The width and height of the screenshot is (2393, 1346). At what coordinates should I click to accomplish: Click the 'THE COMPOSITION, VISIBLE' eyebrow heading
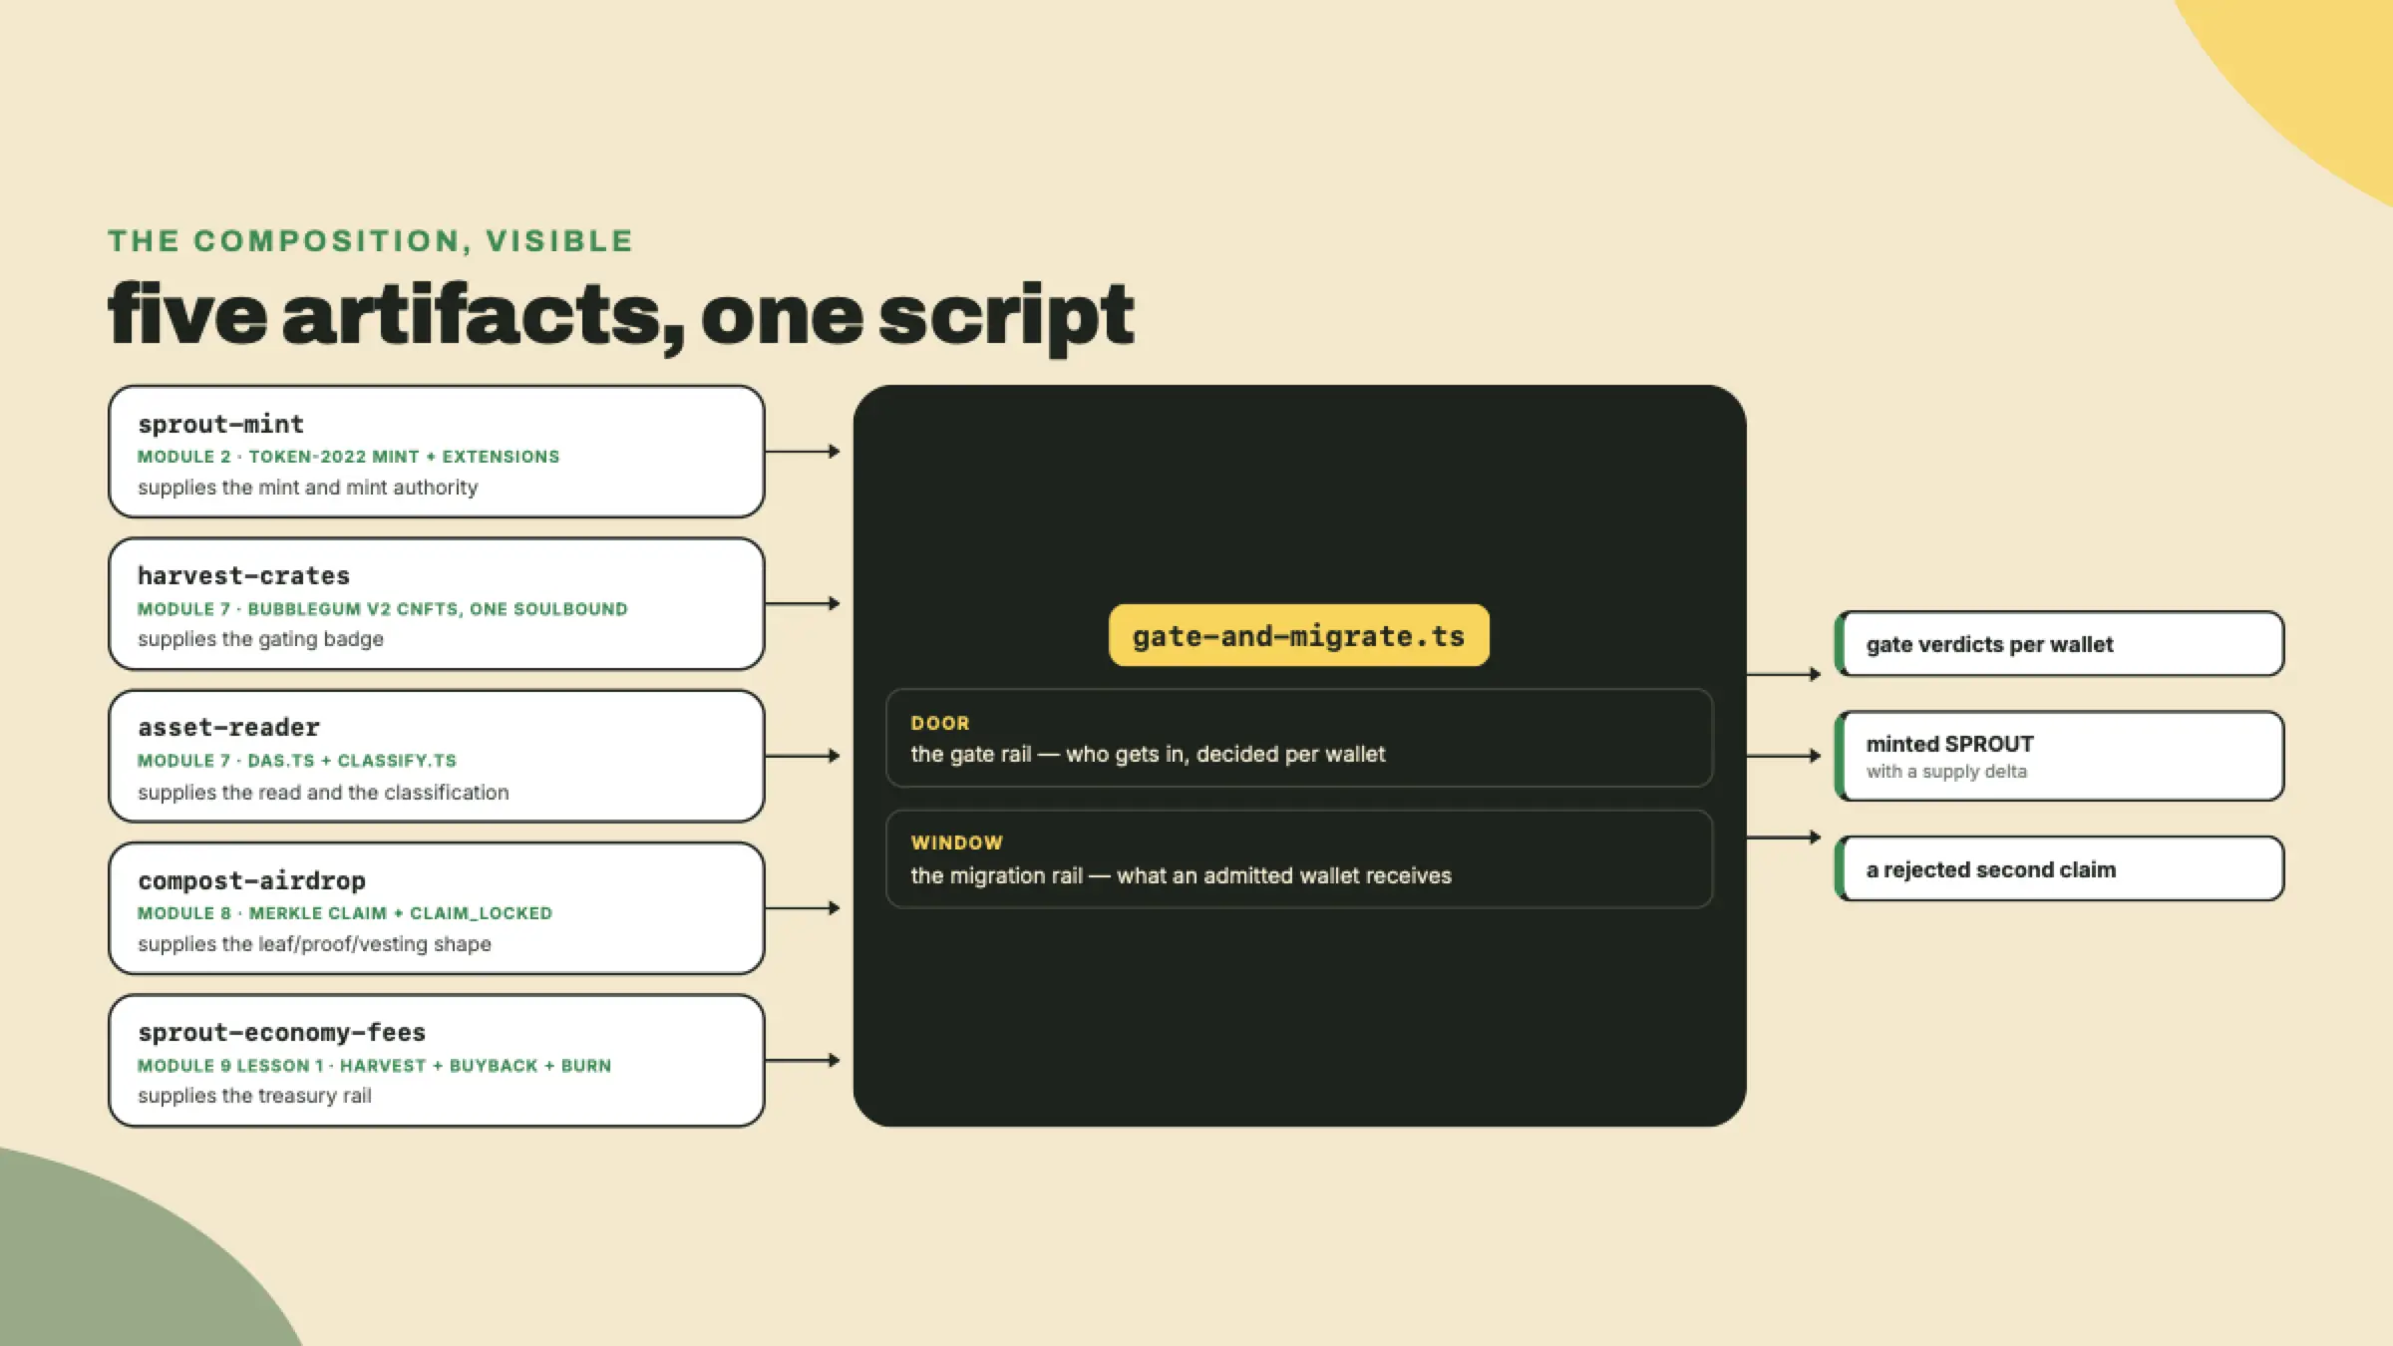[x=370, y=240]
